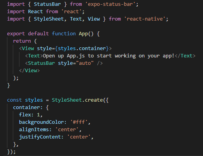This screenshot has height=156, width=203.
Task: Click the StyleSheet import name
Action: click(x=49, y=19)
